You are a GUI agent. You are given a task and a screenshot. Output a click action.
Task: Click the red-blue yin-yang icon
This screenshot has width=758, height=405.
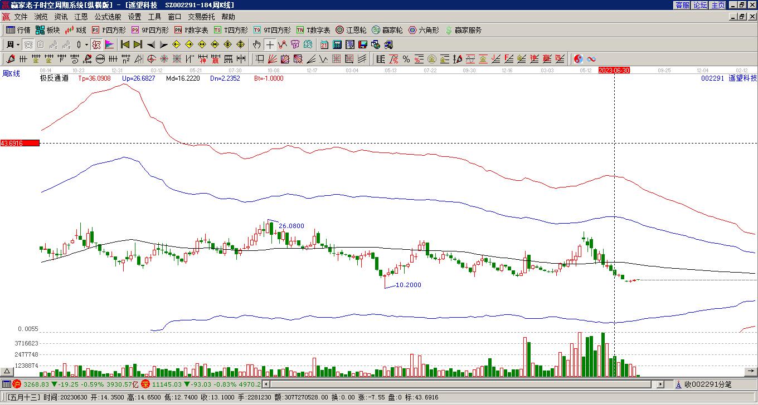click(579, 59)
